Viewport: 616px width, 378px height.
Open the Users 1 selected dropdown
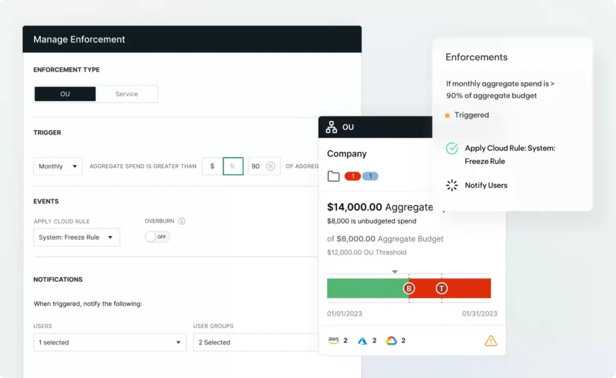pyautogui.click(x=109, y=343)
